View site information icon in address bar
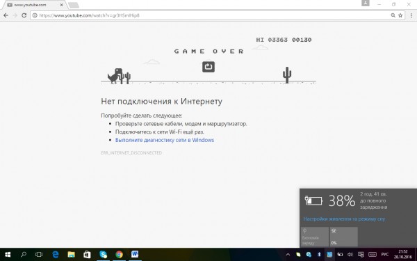This screenshot has width=417, height=261. point(35,15)
